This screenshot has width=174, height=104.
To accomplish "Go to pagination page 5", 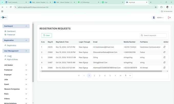I will click(x=110, y=76).
